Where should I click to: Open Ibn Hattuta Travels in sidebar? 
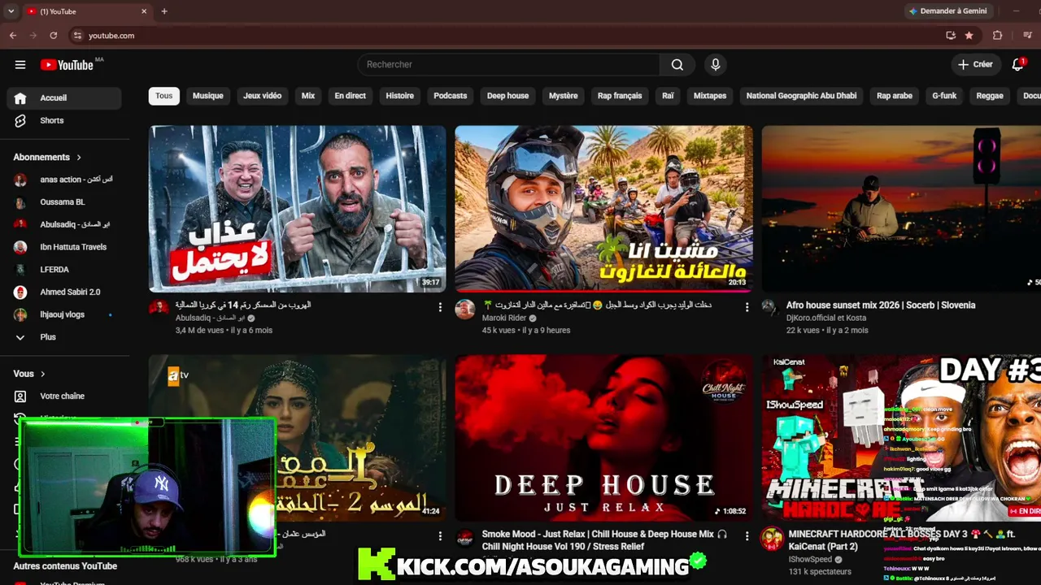[64, 247]
